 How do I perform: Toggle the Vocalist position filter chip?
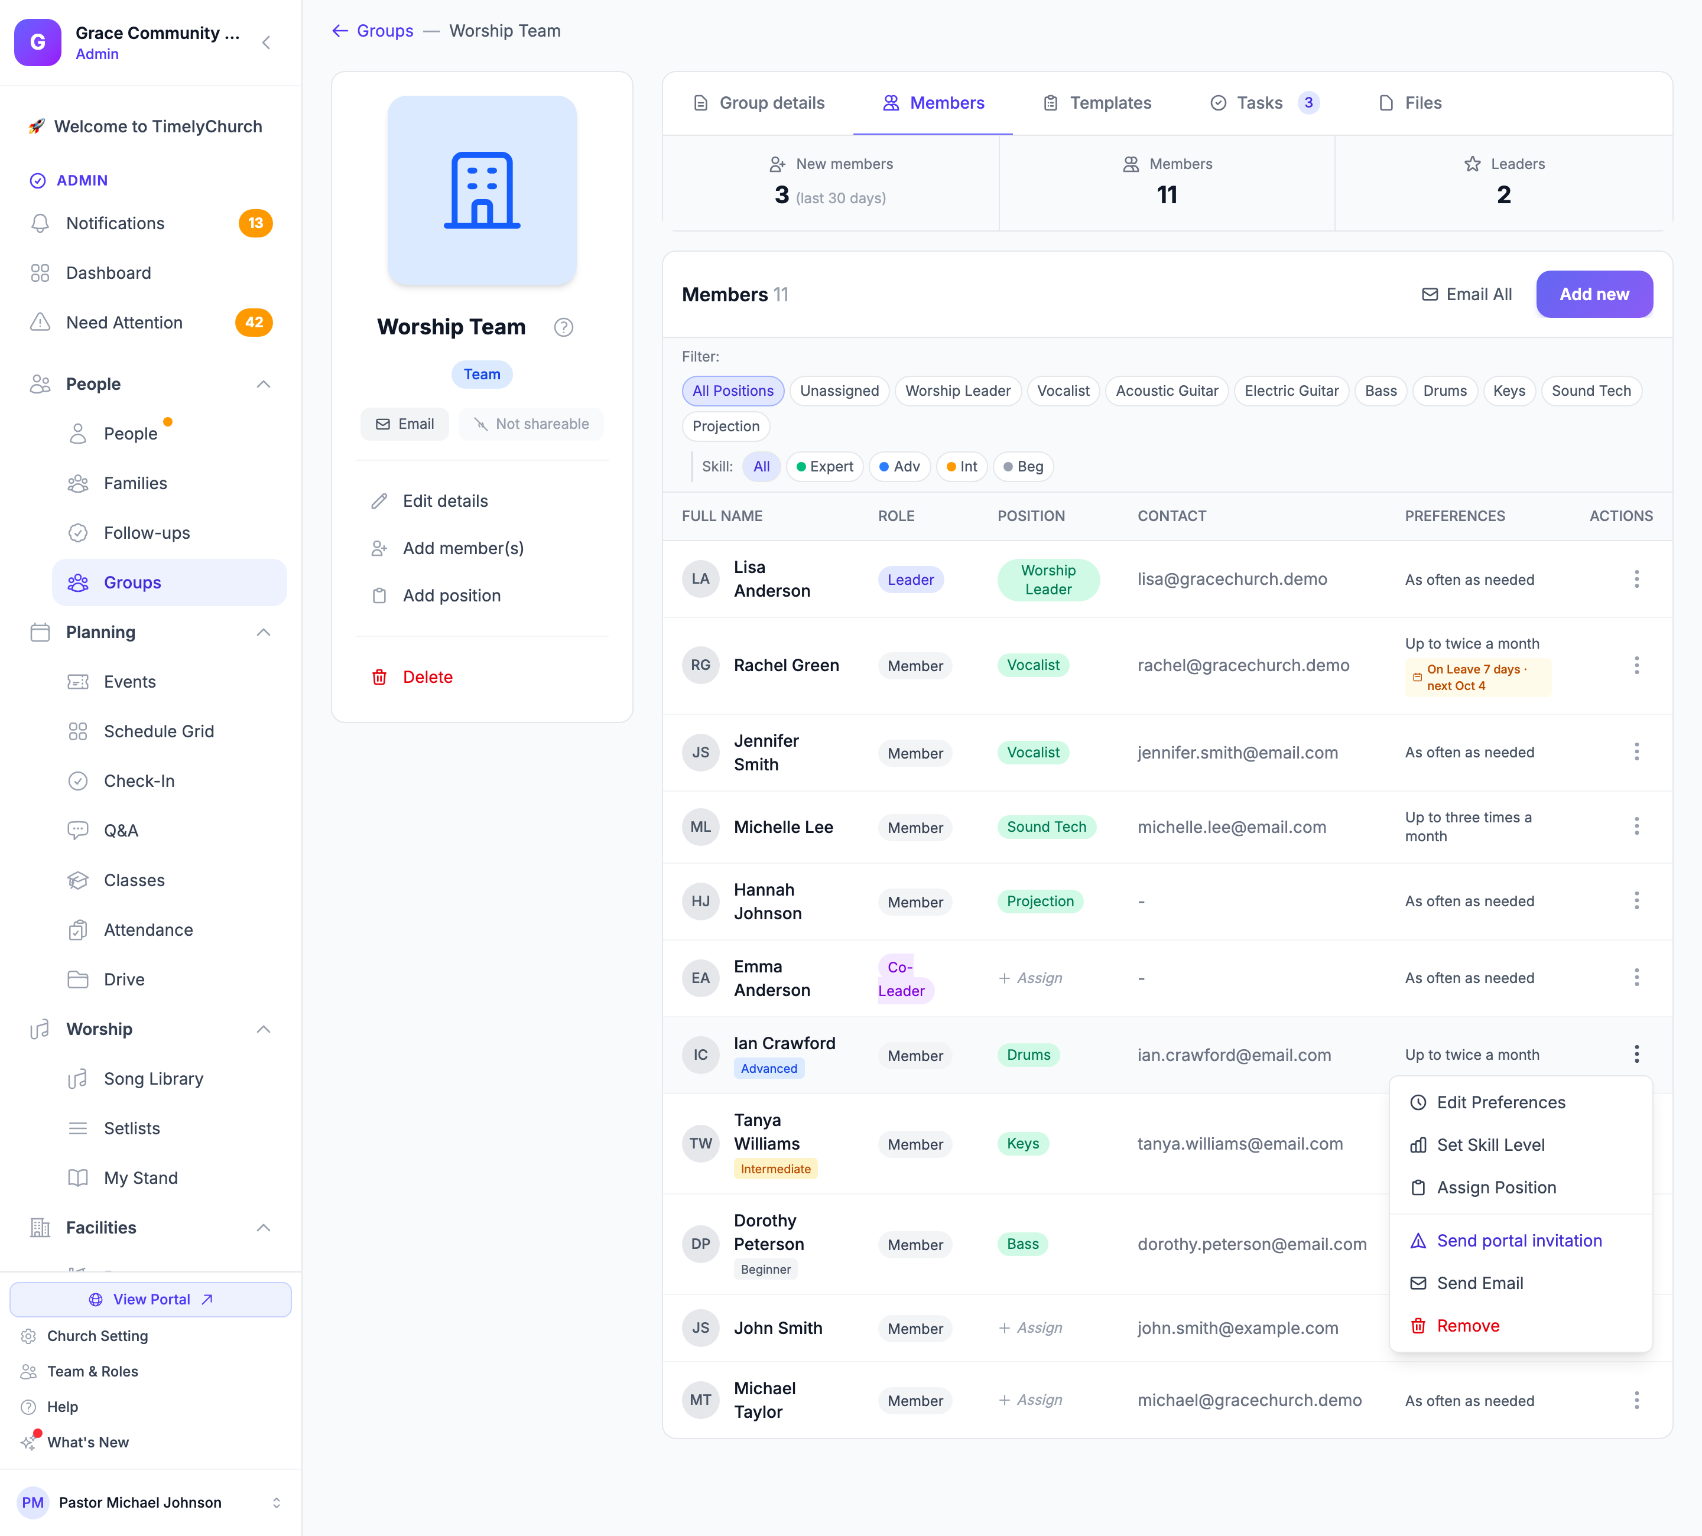coord(1063,390)
